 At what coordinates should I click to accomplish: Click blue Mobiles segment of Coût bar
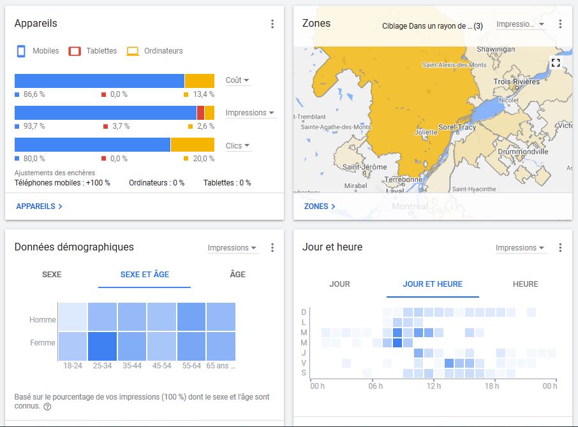[x=99, y=81]
